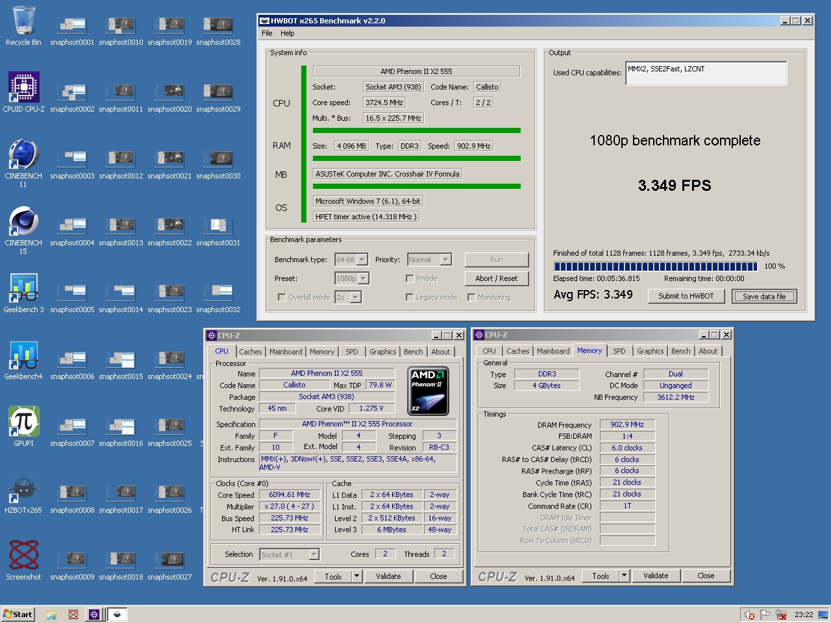Select snaphsot0001 file on desktop

pos(72,31)
